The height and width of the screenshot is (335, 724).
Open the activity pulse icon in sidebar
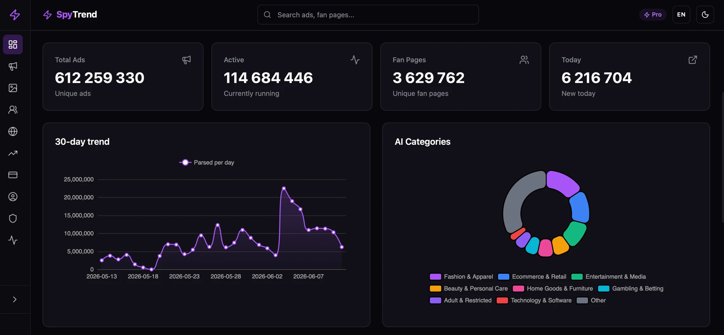pos(13,240)
